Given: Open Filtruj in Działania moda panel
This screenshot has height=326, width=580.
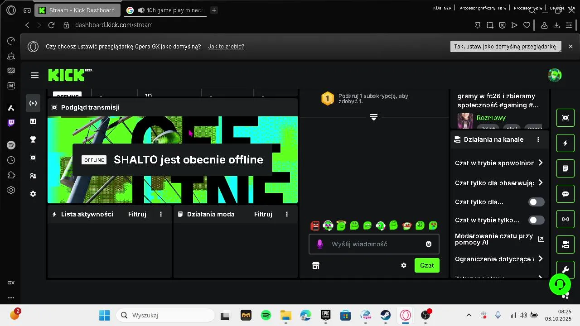Looking at the screenshot, I should 263,214.
